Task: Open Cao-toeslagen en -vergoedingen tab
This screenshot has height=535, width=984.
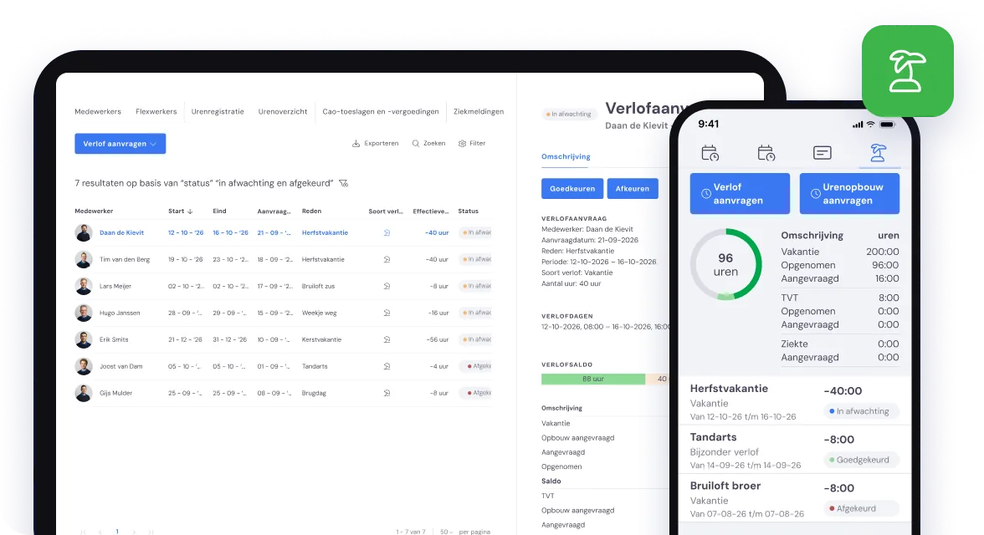Action: coord(380,112)
